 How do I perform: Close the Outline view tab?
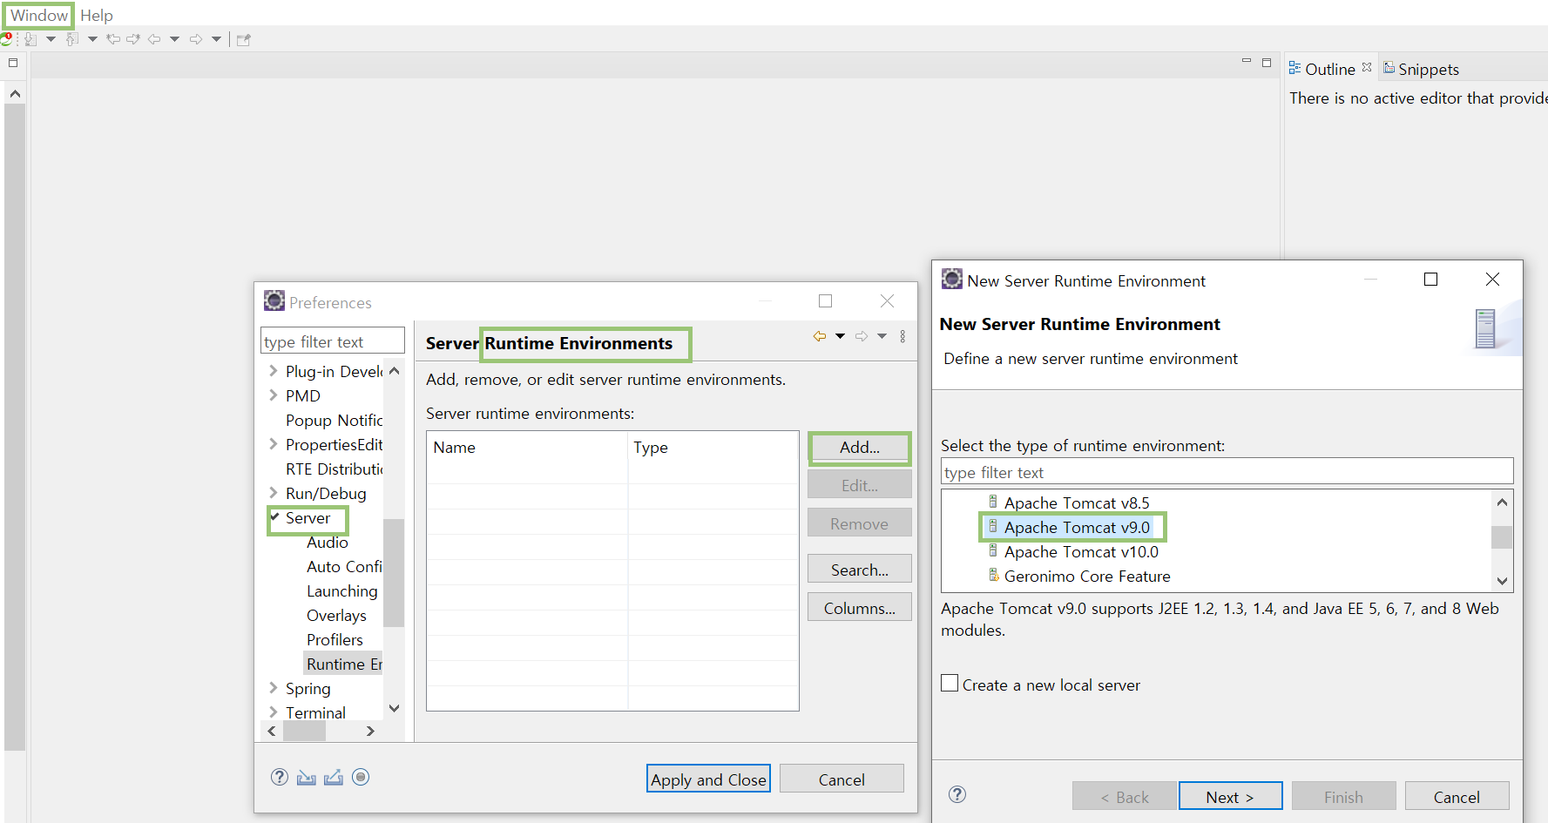point(1367,67)
